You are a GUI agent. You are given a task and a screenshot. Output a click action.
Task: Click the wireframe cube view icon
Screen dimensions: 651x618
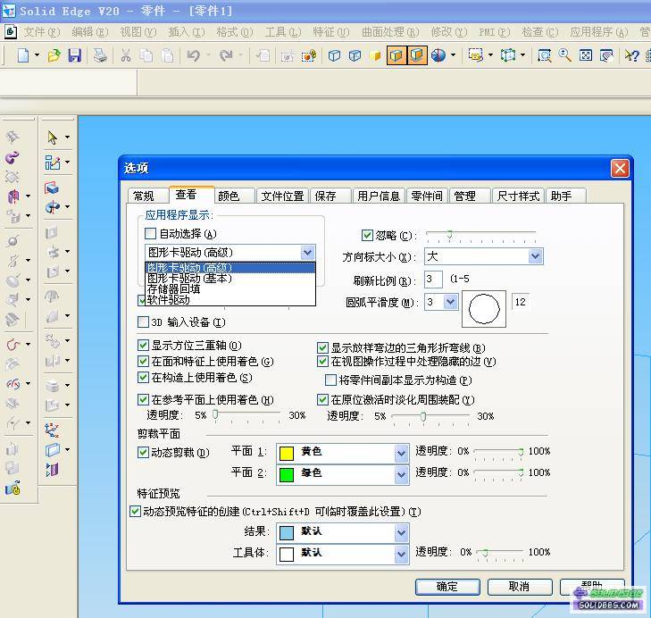(334, 55)
